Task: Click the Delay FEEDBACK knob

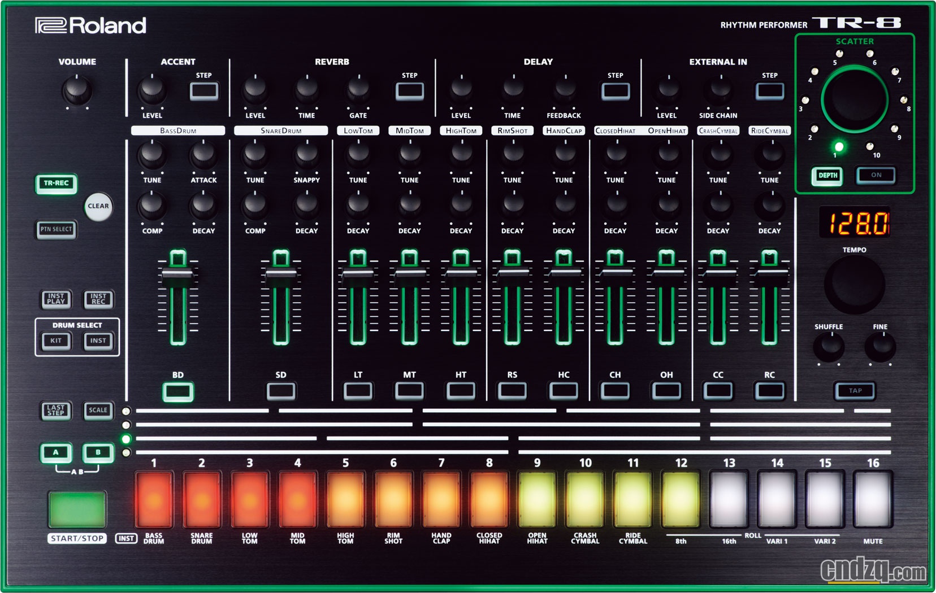Action: (x=564, y=89)
